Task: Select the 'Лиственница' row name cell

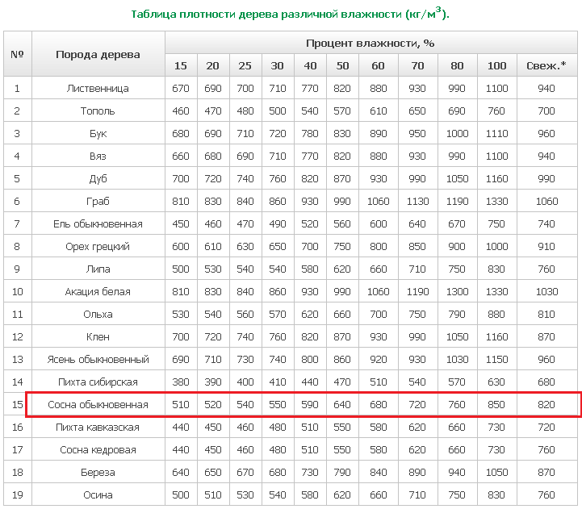Action: [x=98, y=88]
